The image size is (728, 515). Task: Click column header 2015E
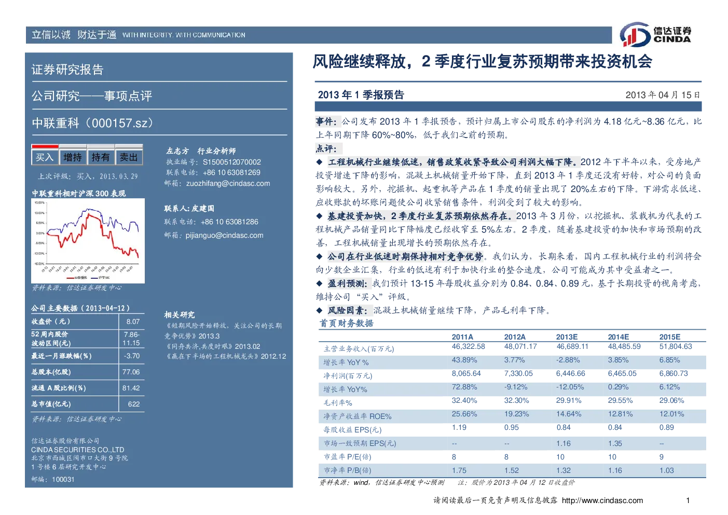point(670,337)
